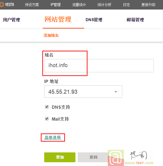Switch to the DNS管理 tab
The height and width of the screenshot is (166, 163).
tap(94, 20)
